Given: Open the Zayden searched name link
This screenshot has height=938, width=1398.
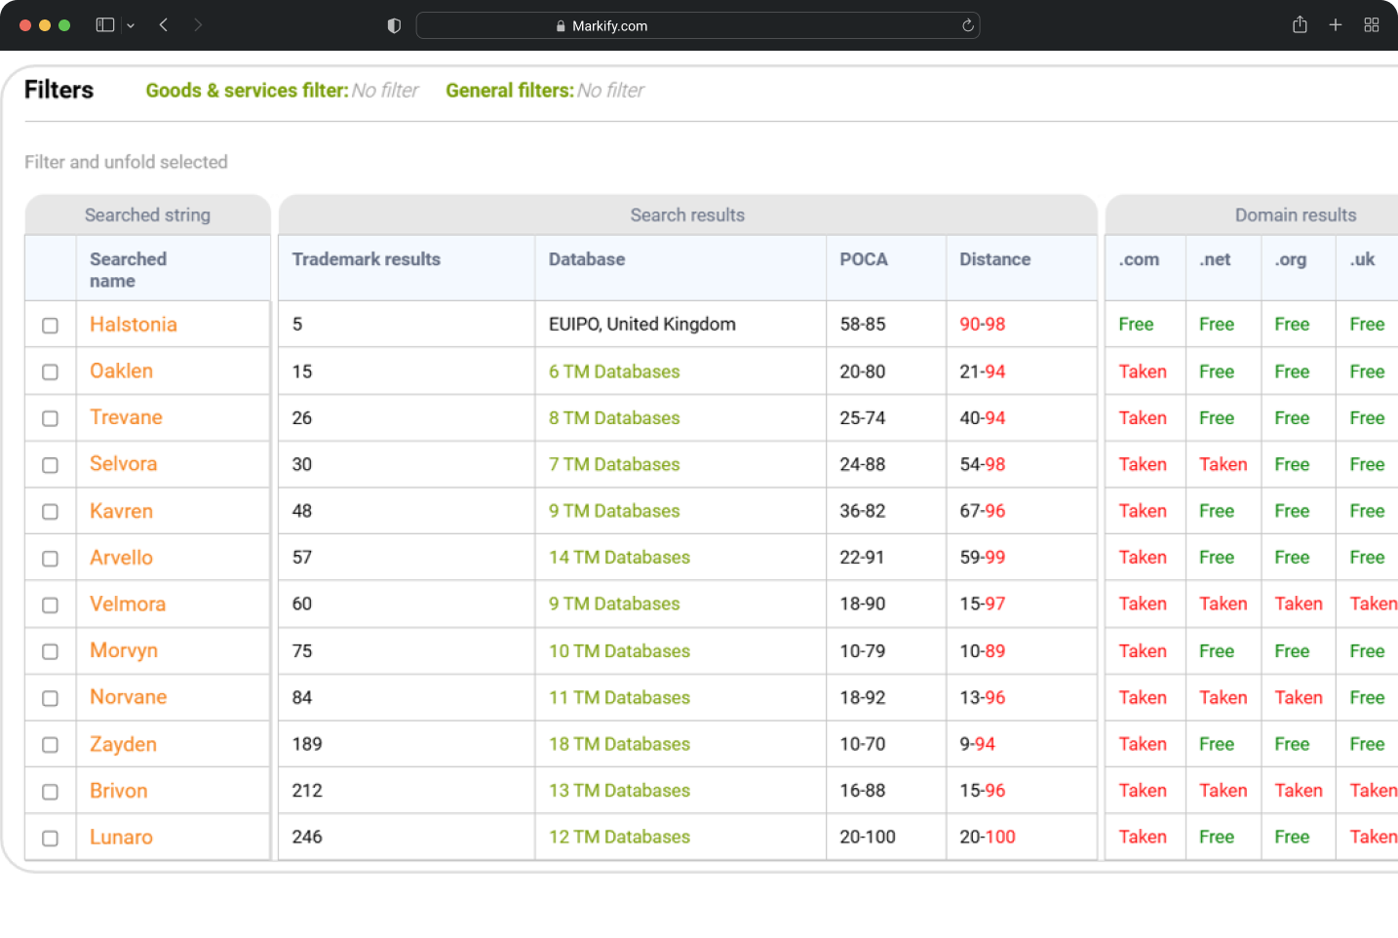Looking at the screenshot, I should point(123,744).
